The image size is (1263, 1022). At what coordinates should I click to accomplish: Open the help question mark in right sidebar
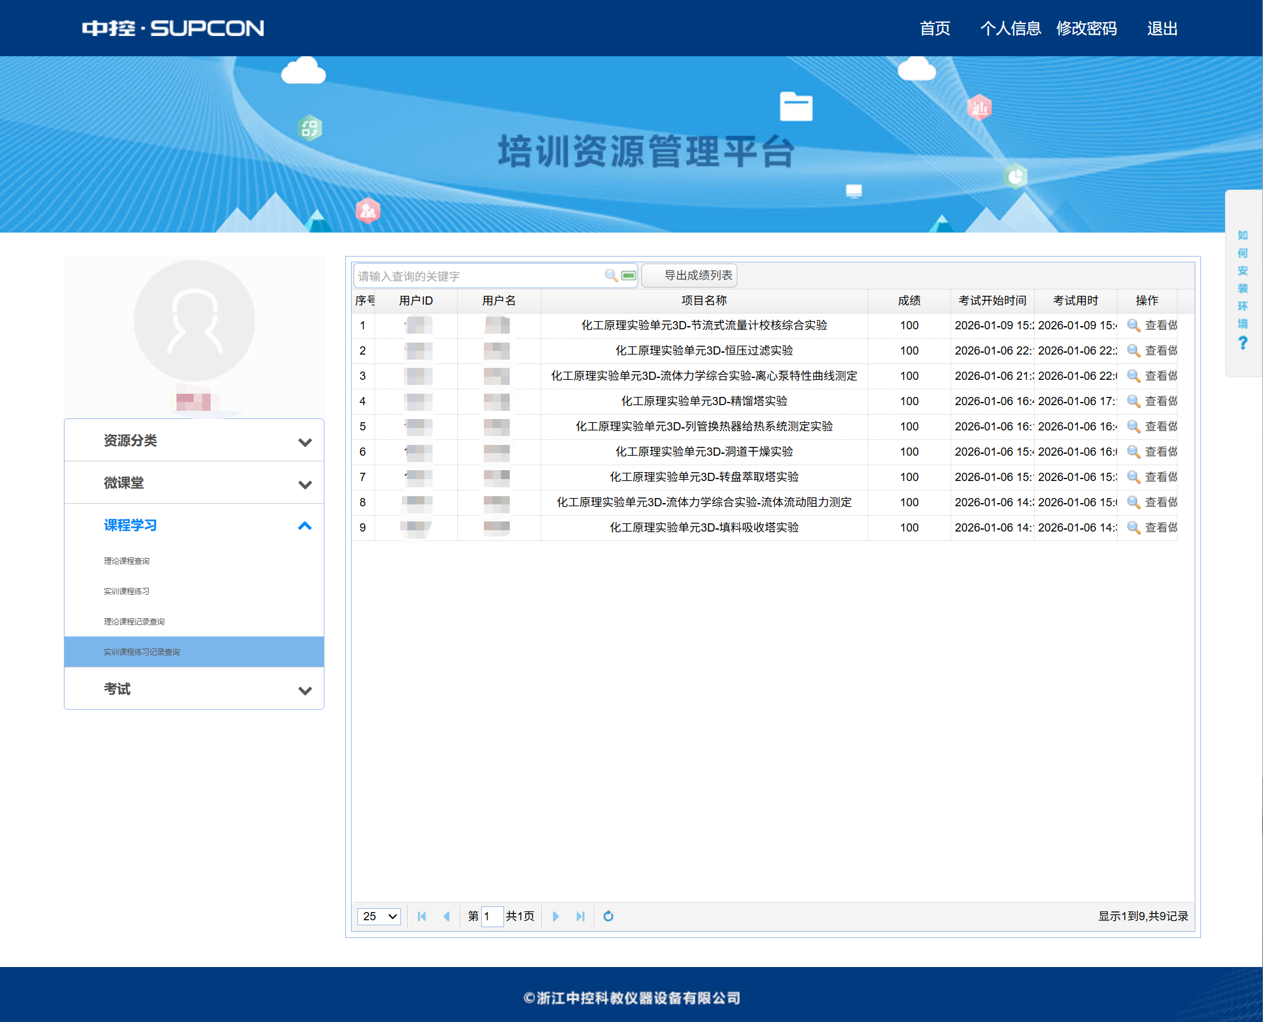click(1243, 343)
